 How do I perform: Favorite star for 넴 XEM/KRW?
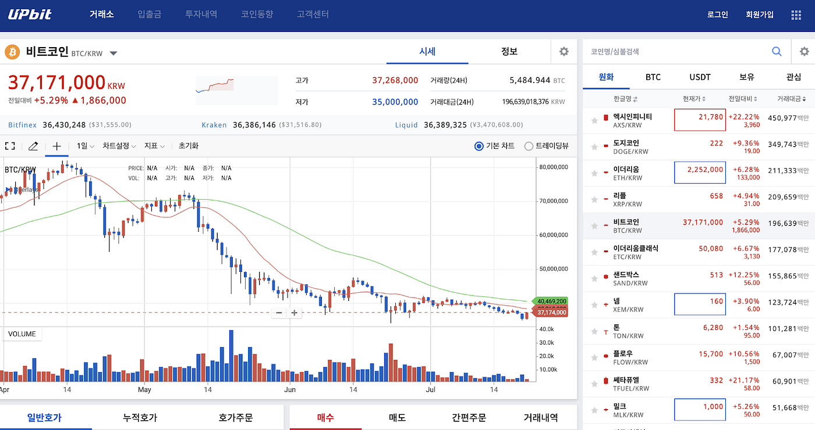(x=594, y=305)
